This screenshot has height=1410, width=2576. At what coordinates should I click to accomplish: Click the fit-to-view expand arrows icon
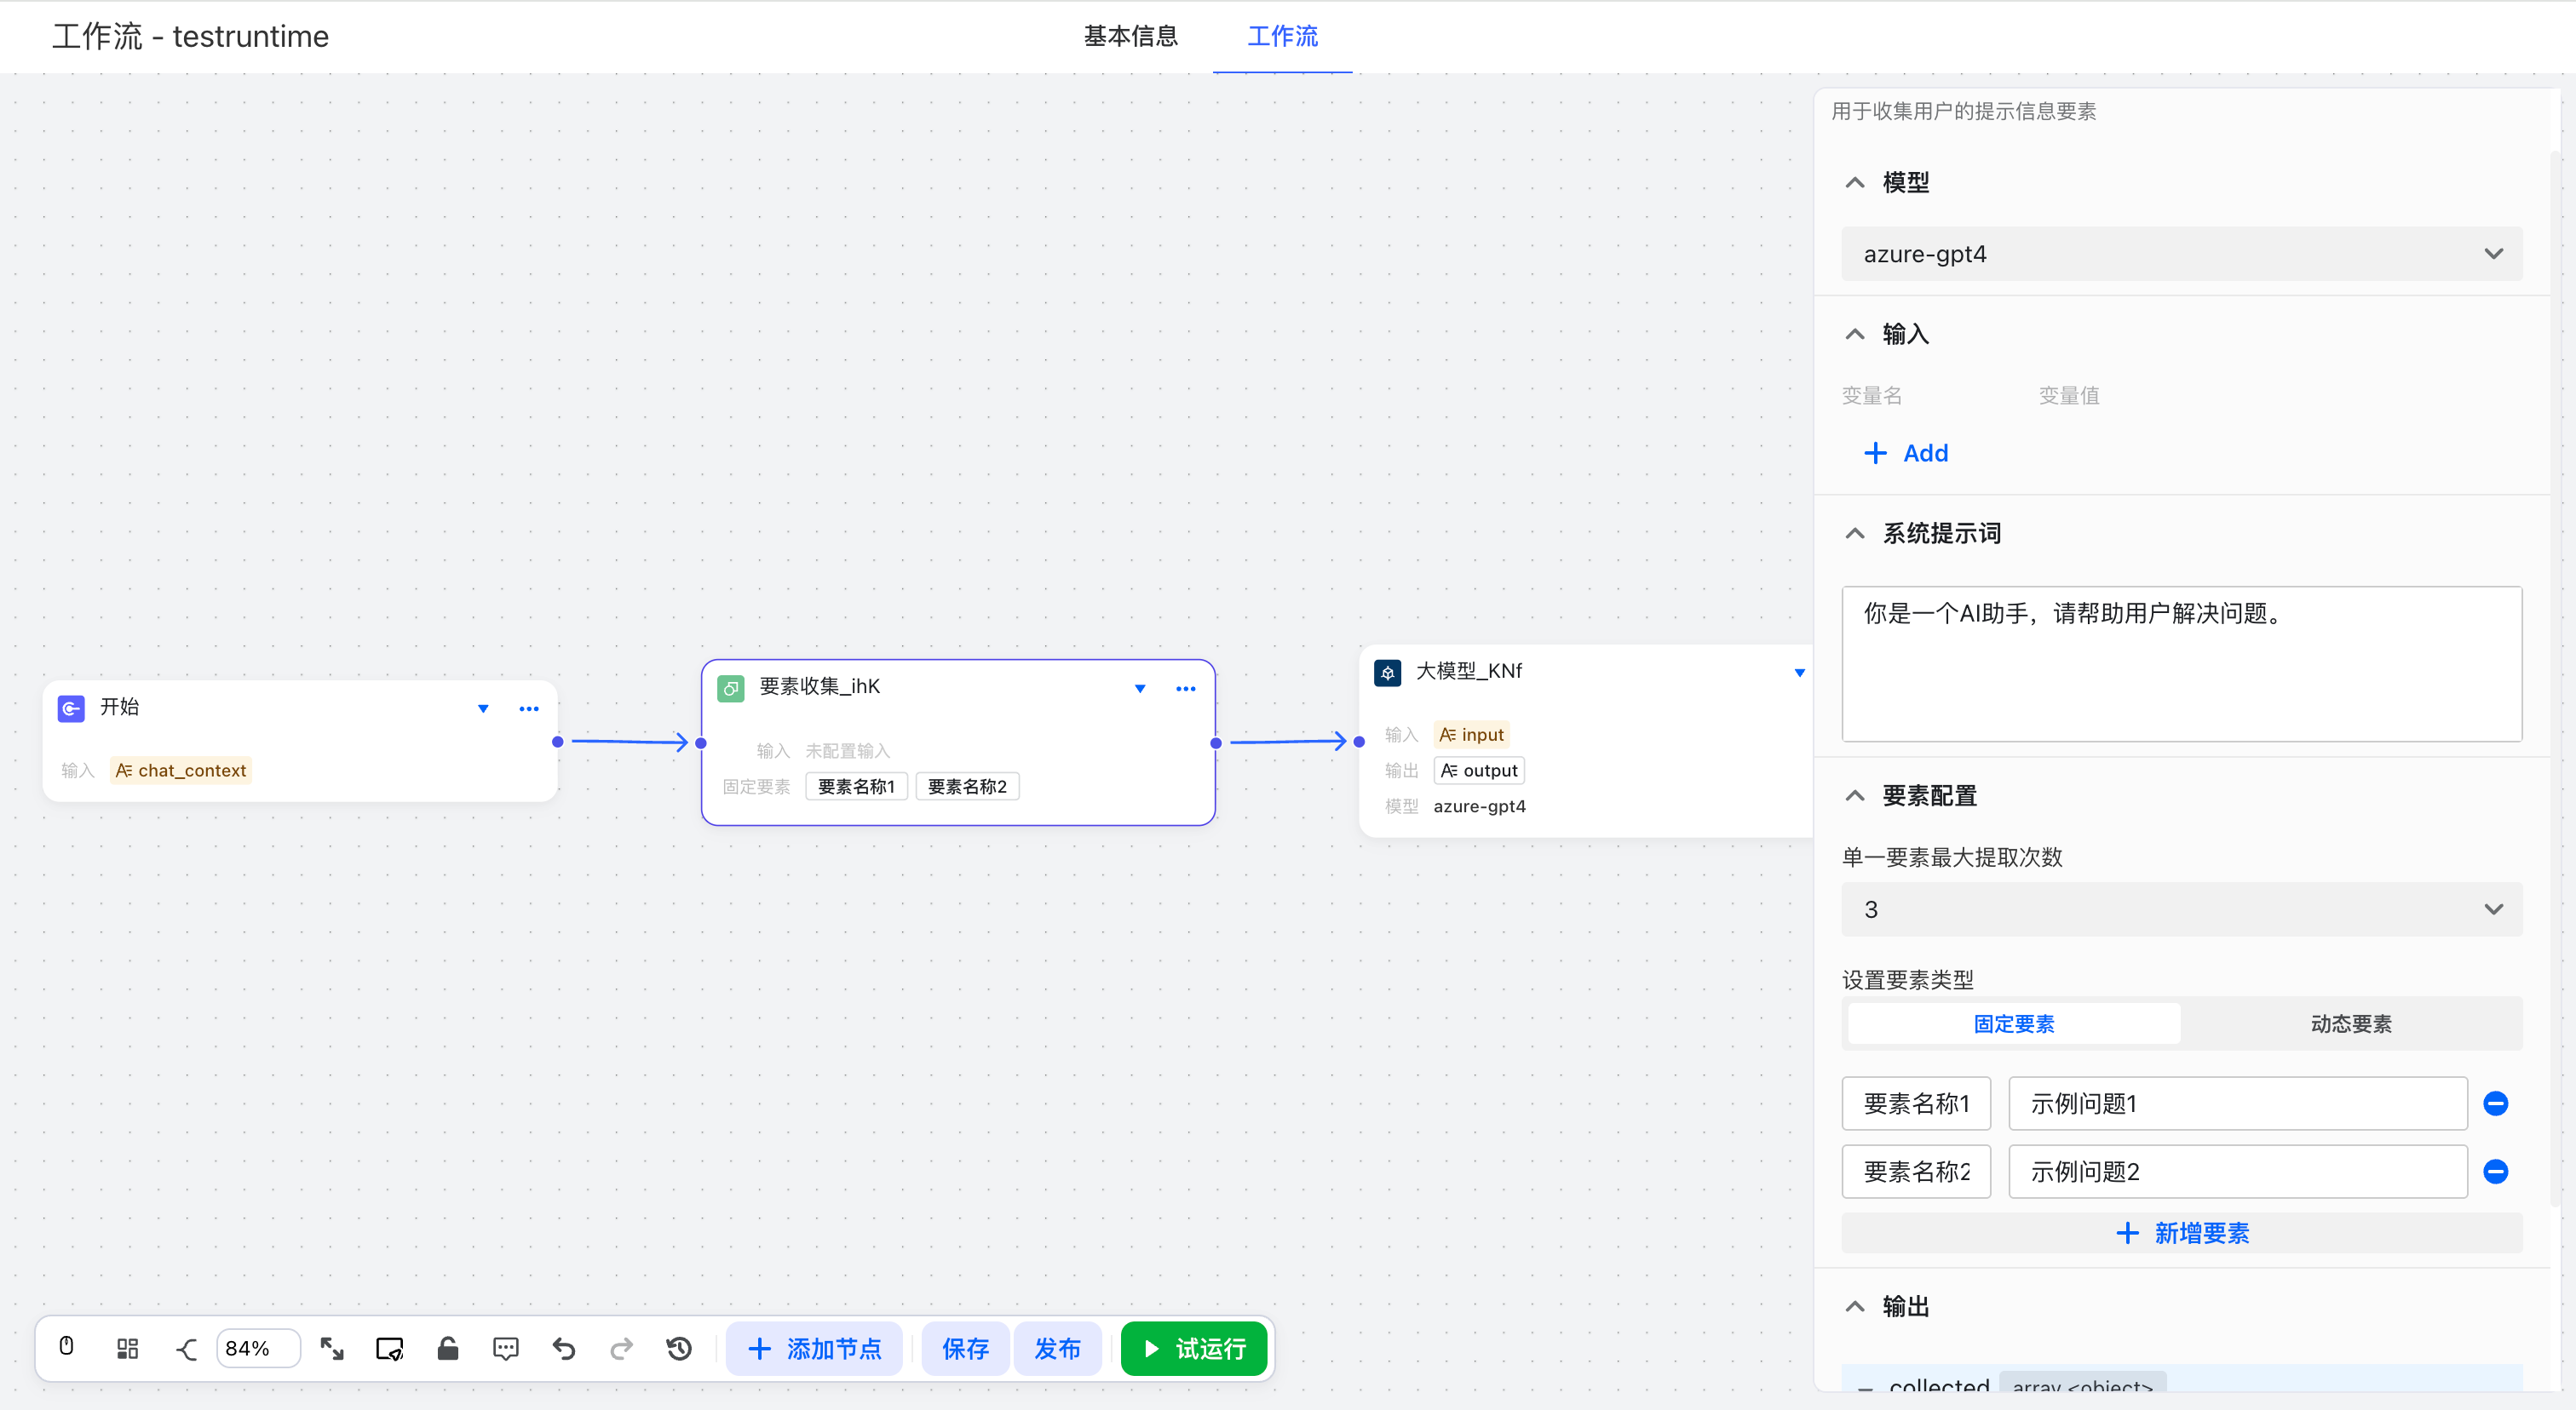[332, 1348]
